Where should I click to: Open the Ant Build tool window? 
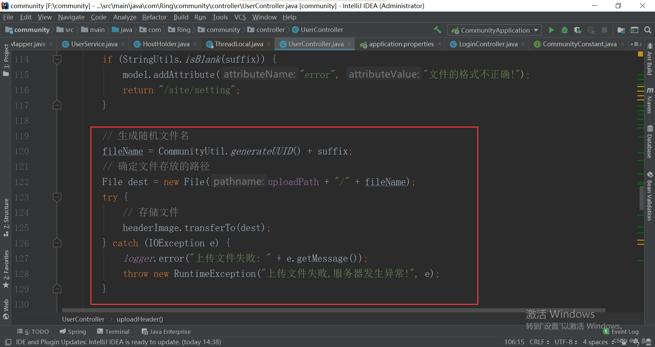point(650,59)
